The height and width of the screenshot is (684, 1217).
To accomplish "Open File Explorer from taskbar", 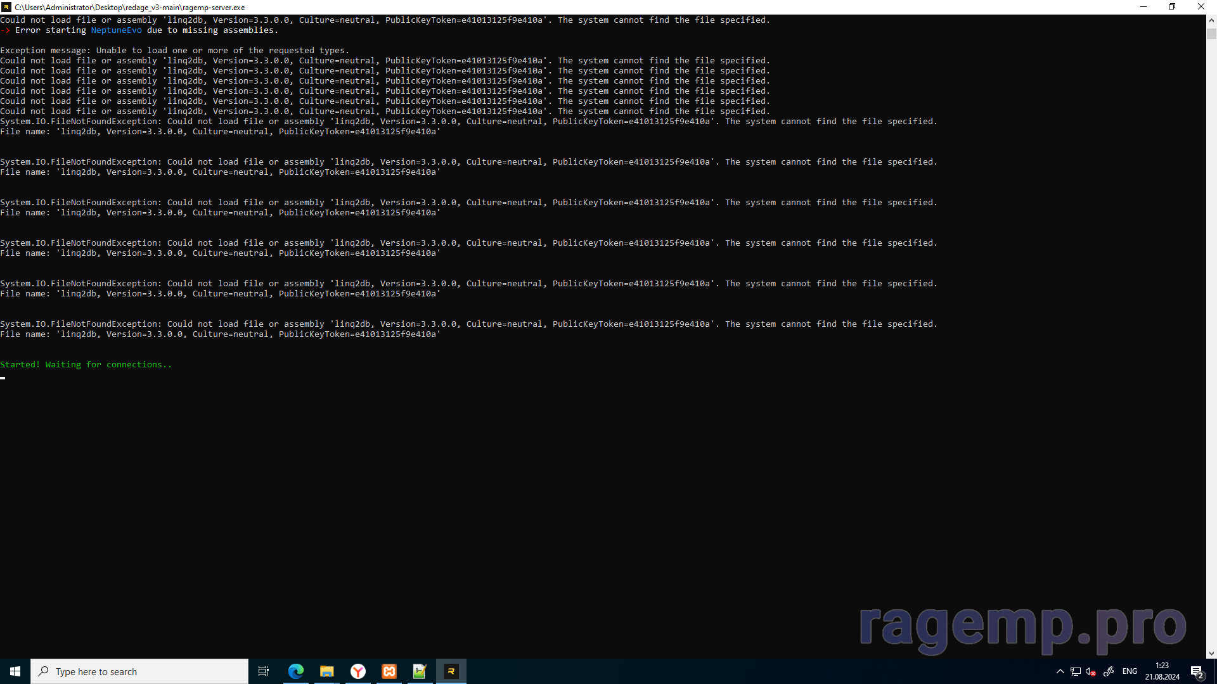I will pos(326,671).
